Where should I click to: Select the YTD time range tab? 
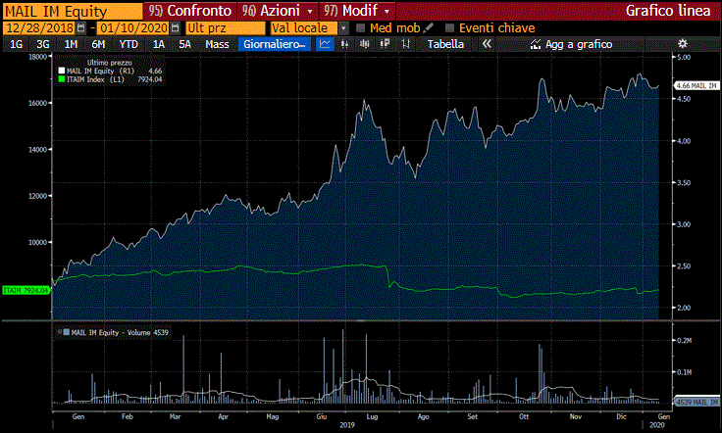pos(129,44)
